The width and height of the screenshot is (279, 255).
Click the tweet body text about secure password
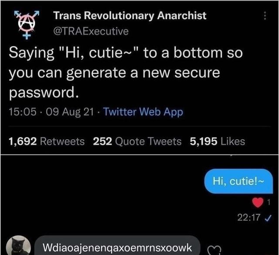pyautogui.click(x=126, y=73)
